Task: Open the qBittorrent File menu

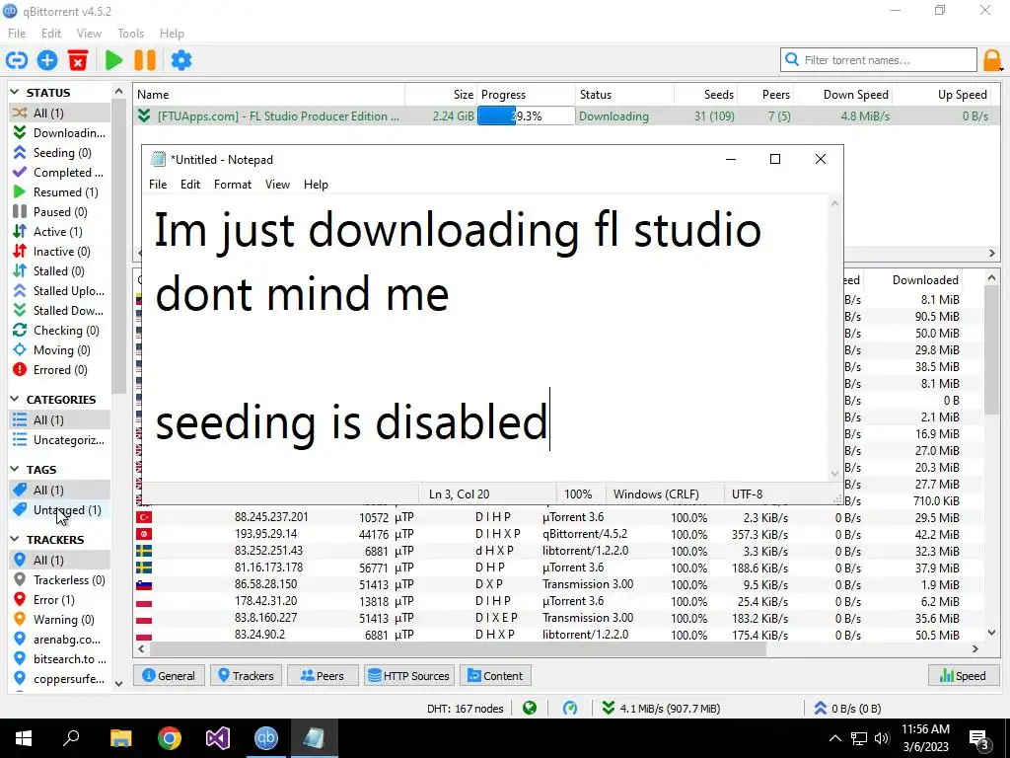Action: (17, 34)
